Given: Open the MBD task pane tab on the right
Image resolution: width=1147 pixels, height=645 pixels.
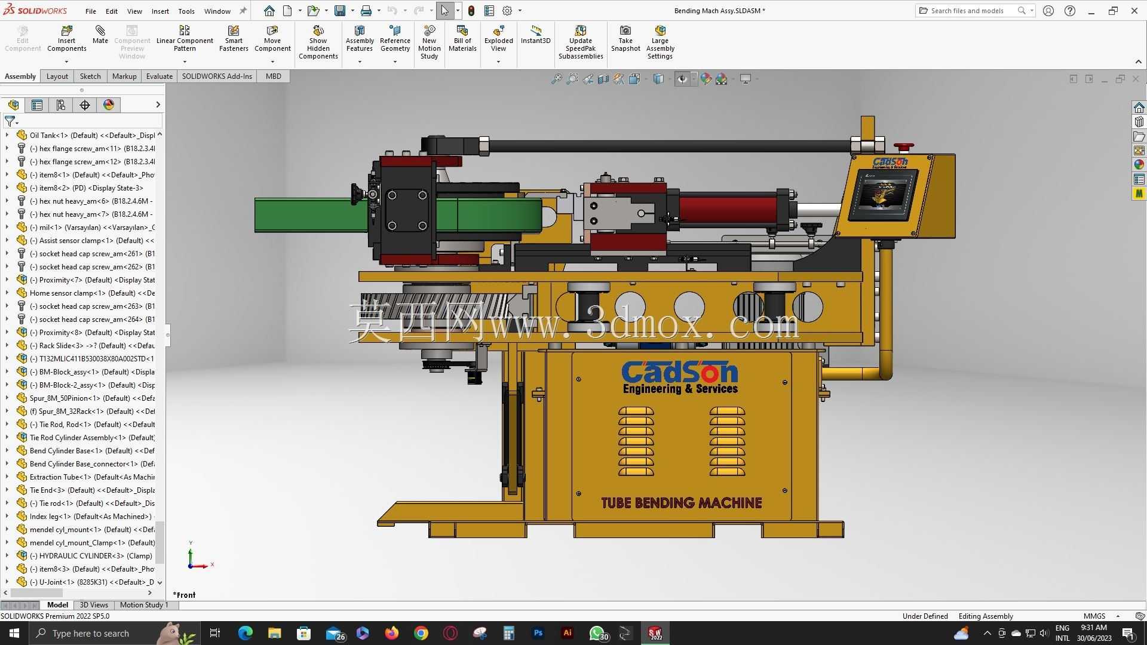Looking at the screenshot, I should pyautogui.click(x=1139, y=193).
